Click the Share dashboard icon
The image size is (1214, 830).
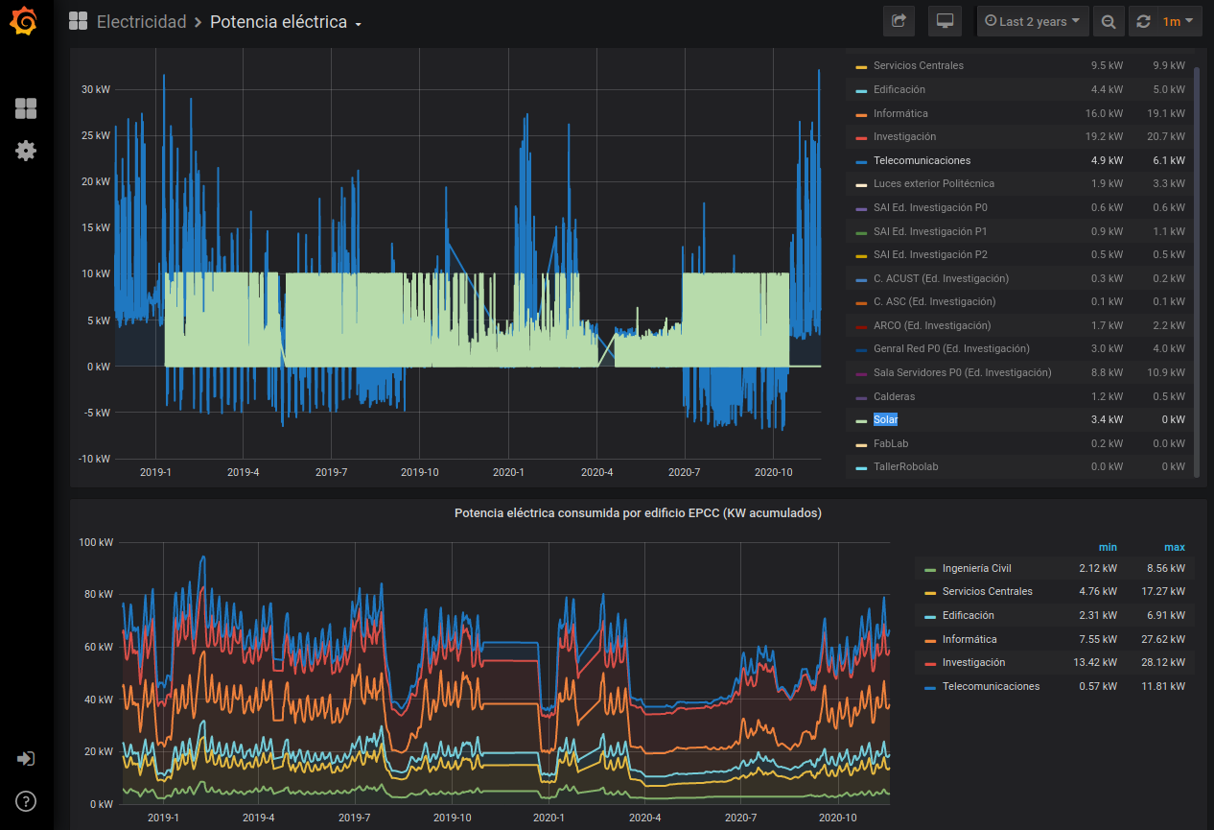(x=899, y=21)
